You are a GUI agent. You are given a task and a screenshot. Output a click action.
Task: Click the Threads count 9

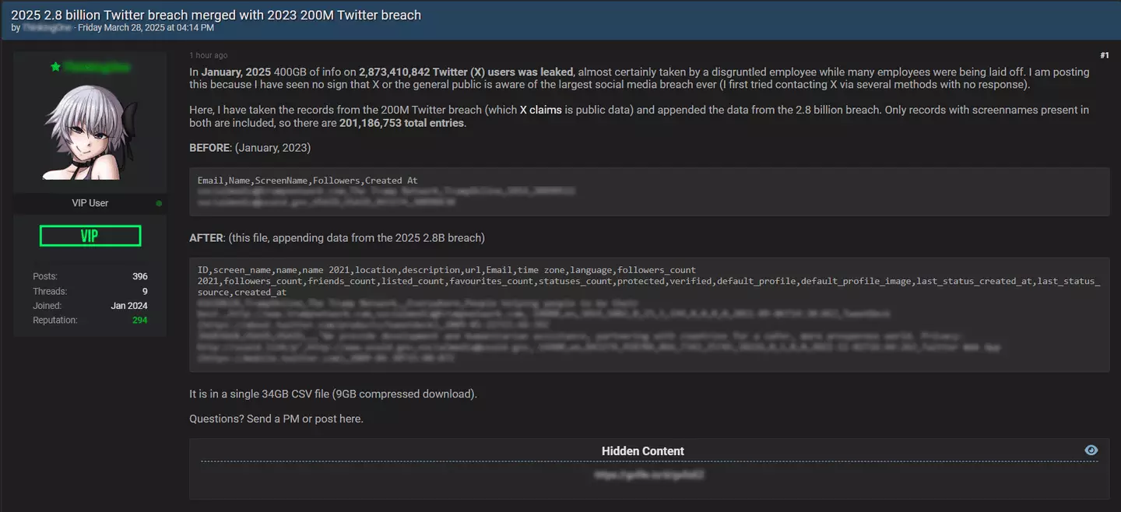click(144, 291)
